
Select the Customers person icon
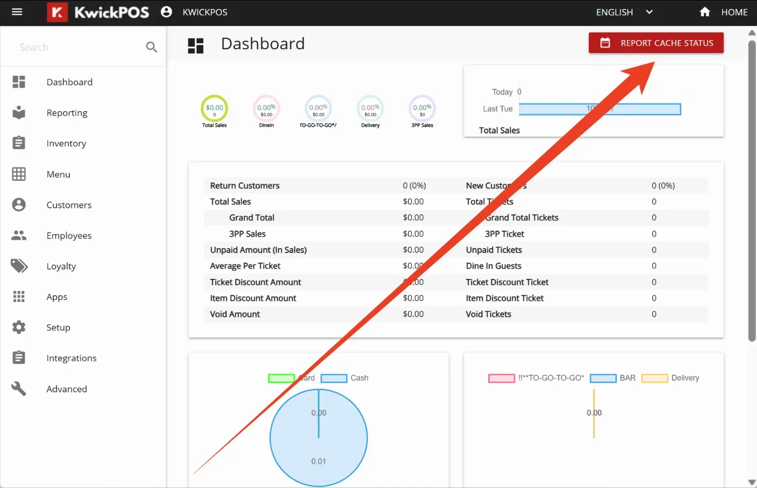19,204
